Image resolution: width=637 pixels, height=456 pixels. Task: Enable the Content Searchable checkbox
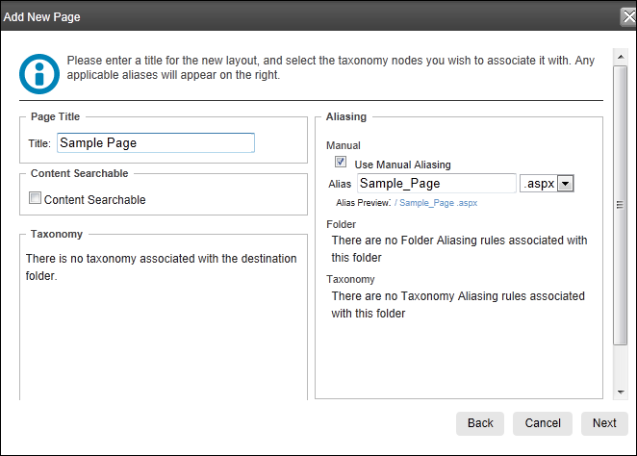click(x=35, y=198)
